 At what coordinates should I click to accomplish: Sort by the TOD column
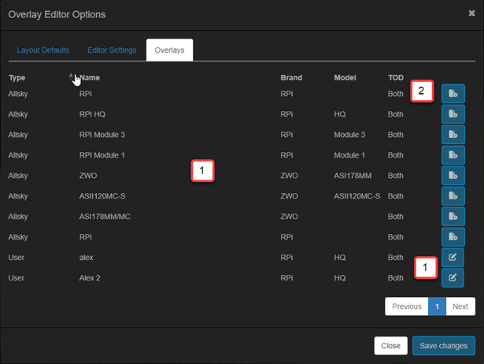[x=396, y=78]
